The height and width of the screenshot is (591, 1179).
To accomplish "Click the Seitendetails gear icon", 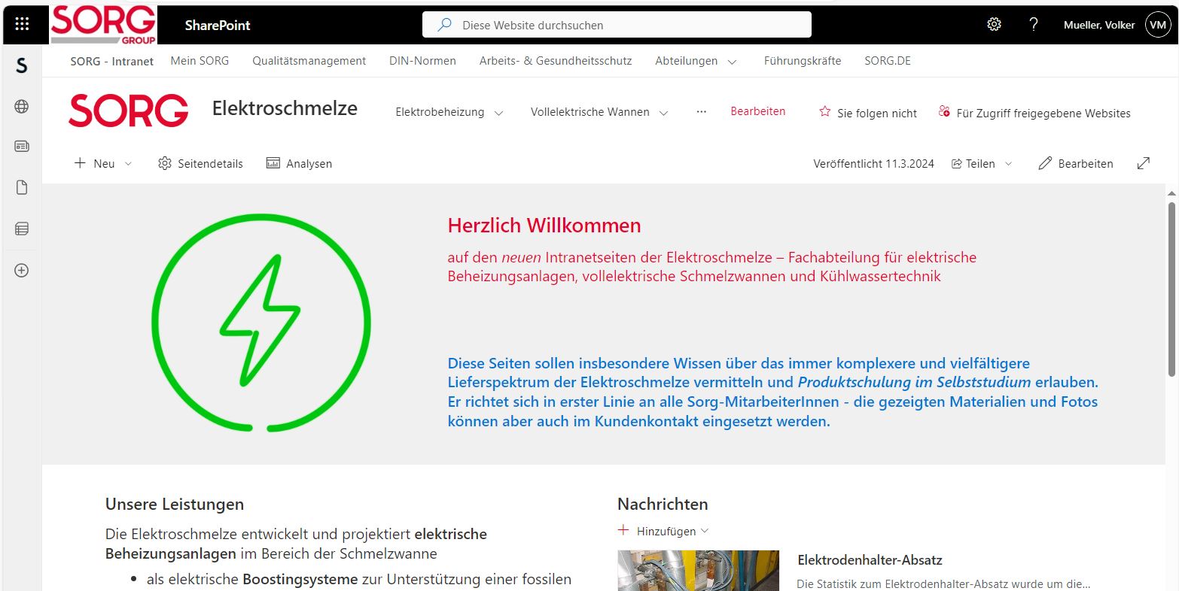I will (165, 163).
